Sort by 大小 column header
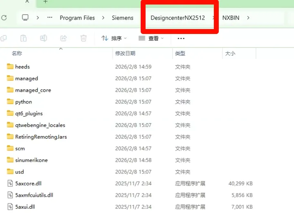Viewport: 294px width, 214px height. pos(230,54)
